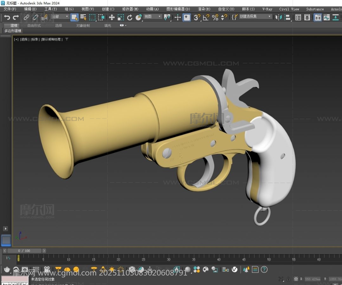Viewport: 342px width, 285px height.
Task: Select the Rotate tool
Action: click(130, 17)
